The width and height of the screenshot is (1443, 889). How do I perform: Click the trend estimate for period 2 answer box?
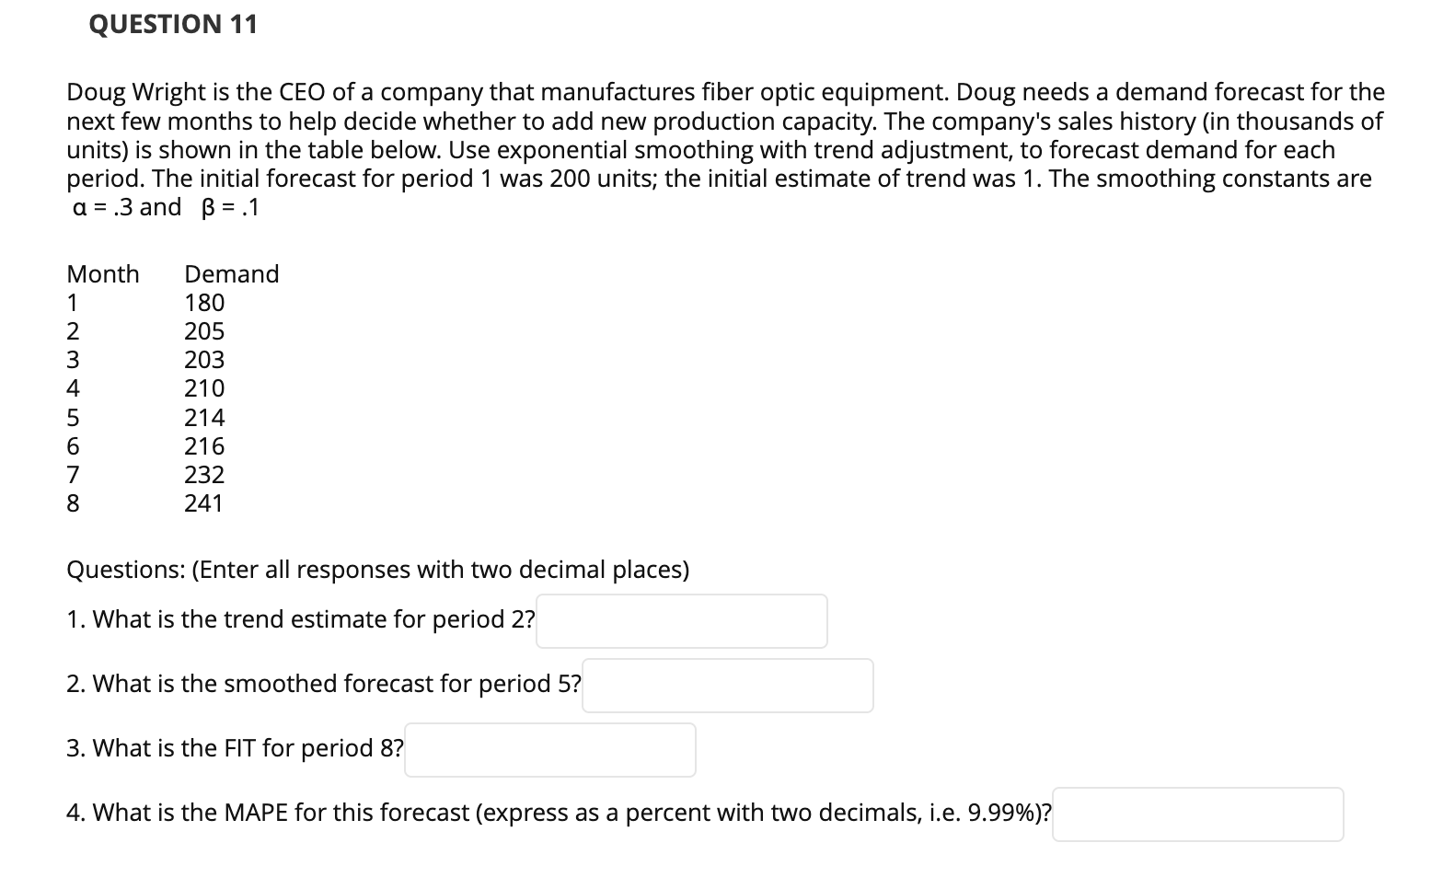point(681,621)
